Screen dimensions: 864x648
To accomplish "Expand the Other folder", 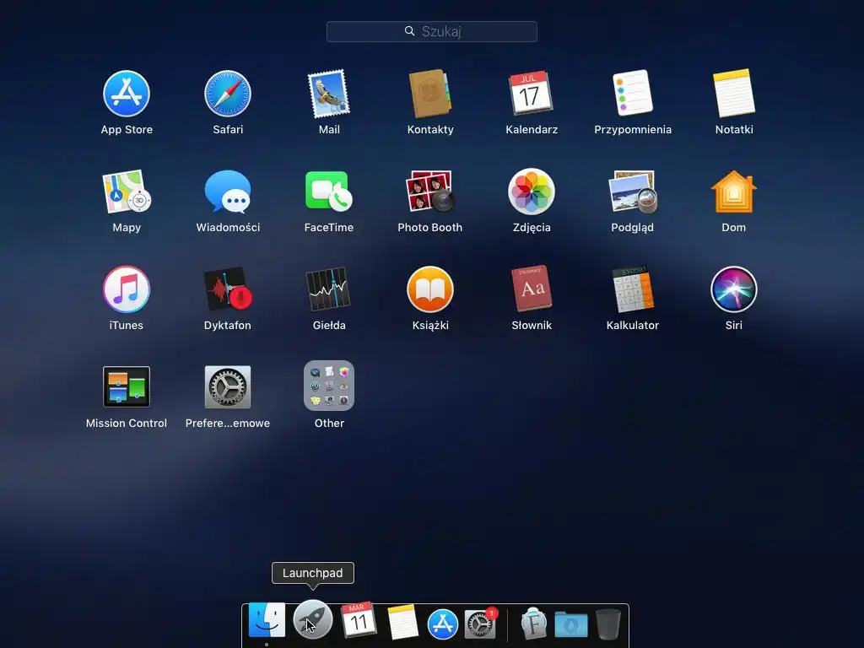I will coord(329,386).
